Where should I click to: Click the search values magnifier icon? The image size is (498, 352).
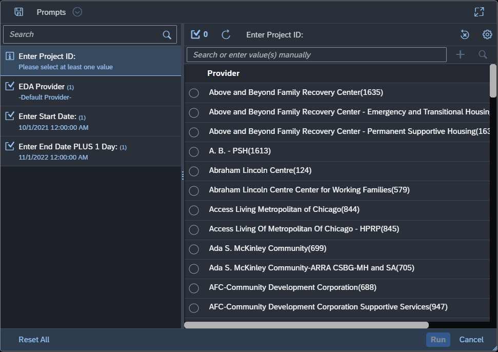click(483, 54)
